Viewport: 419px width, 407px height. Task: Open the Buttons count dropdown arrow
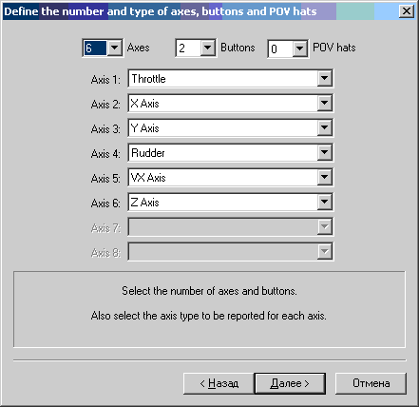[x=208, y=48]
